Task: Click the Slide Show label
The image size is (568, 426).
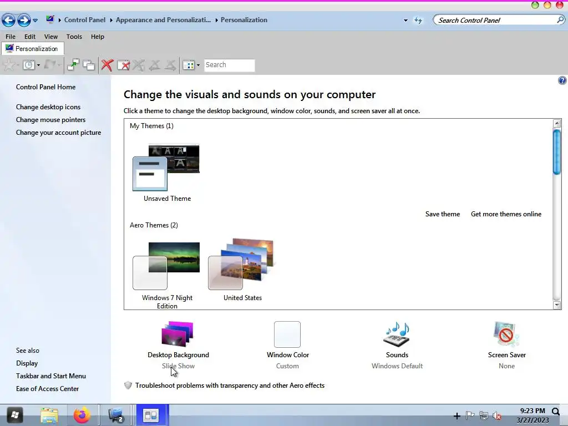Action: click(178, 366)
